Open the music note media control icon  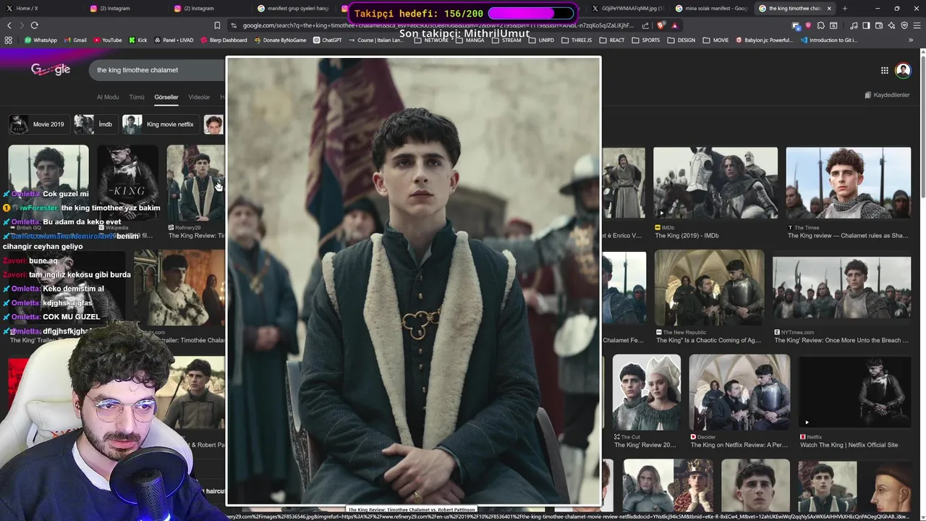point(854,25)
